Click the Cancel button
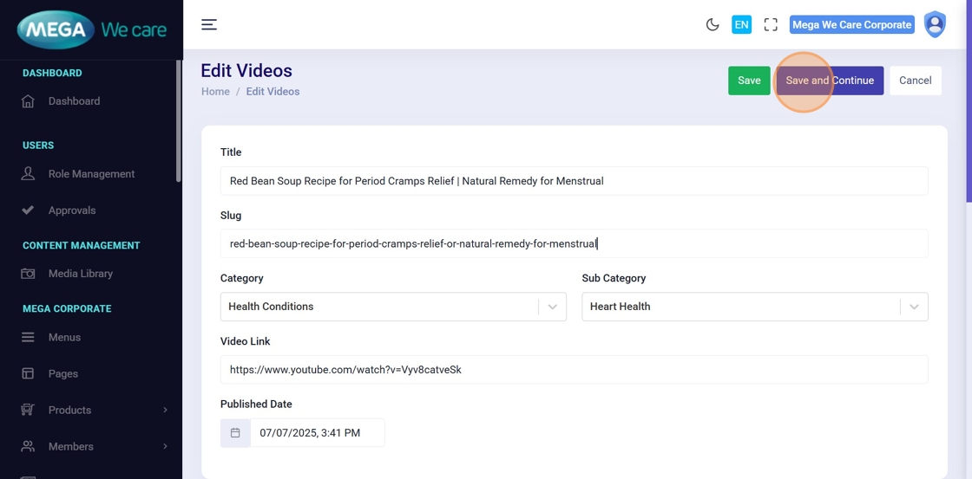 tap(915, 81)
